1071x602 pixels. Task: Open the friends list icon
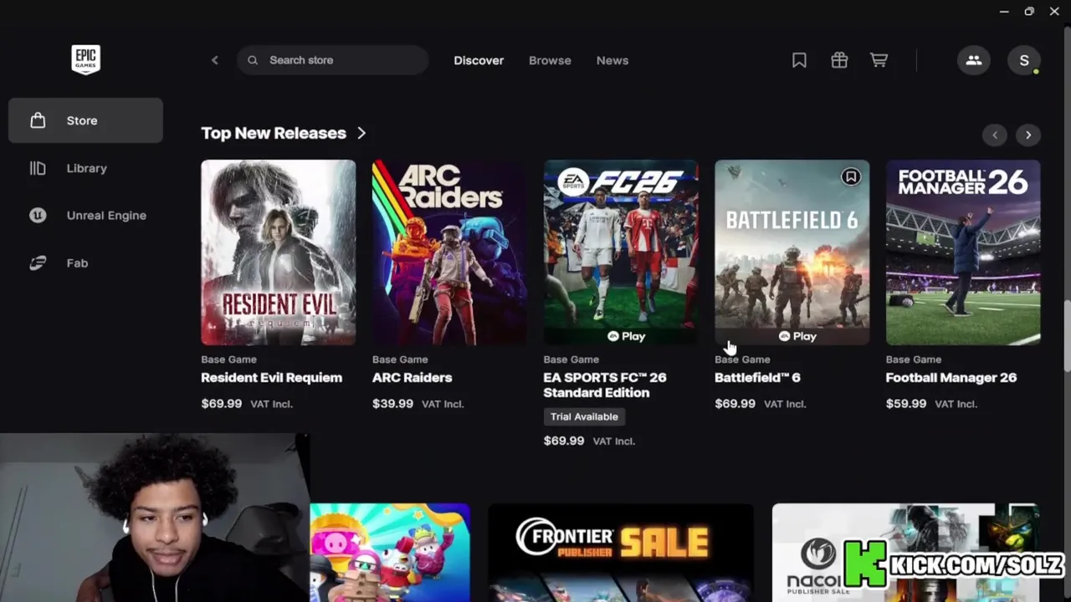click(974, 60)
